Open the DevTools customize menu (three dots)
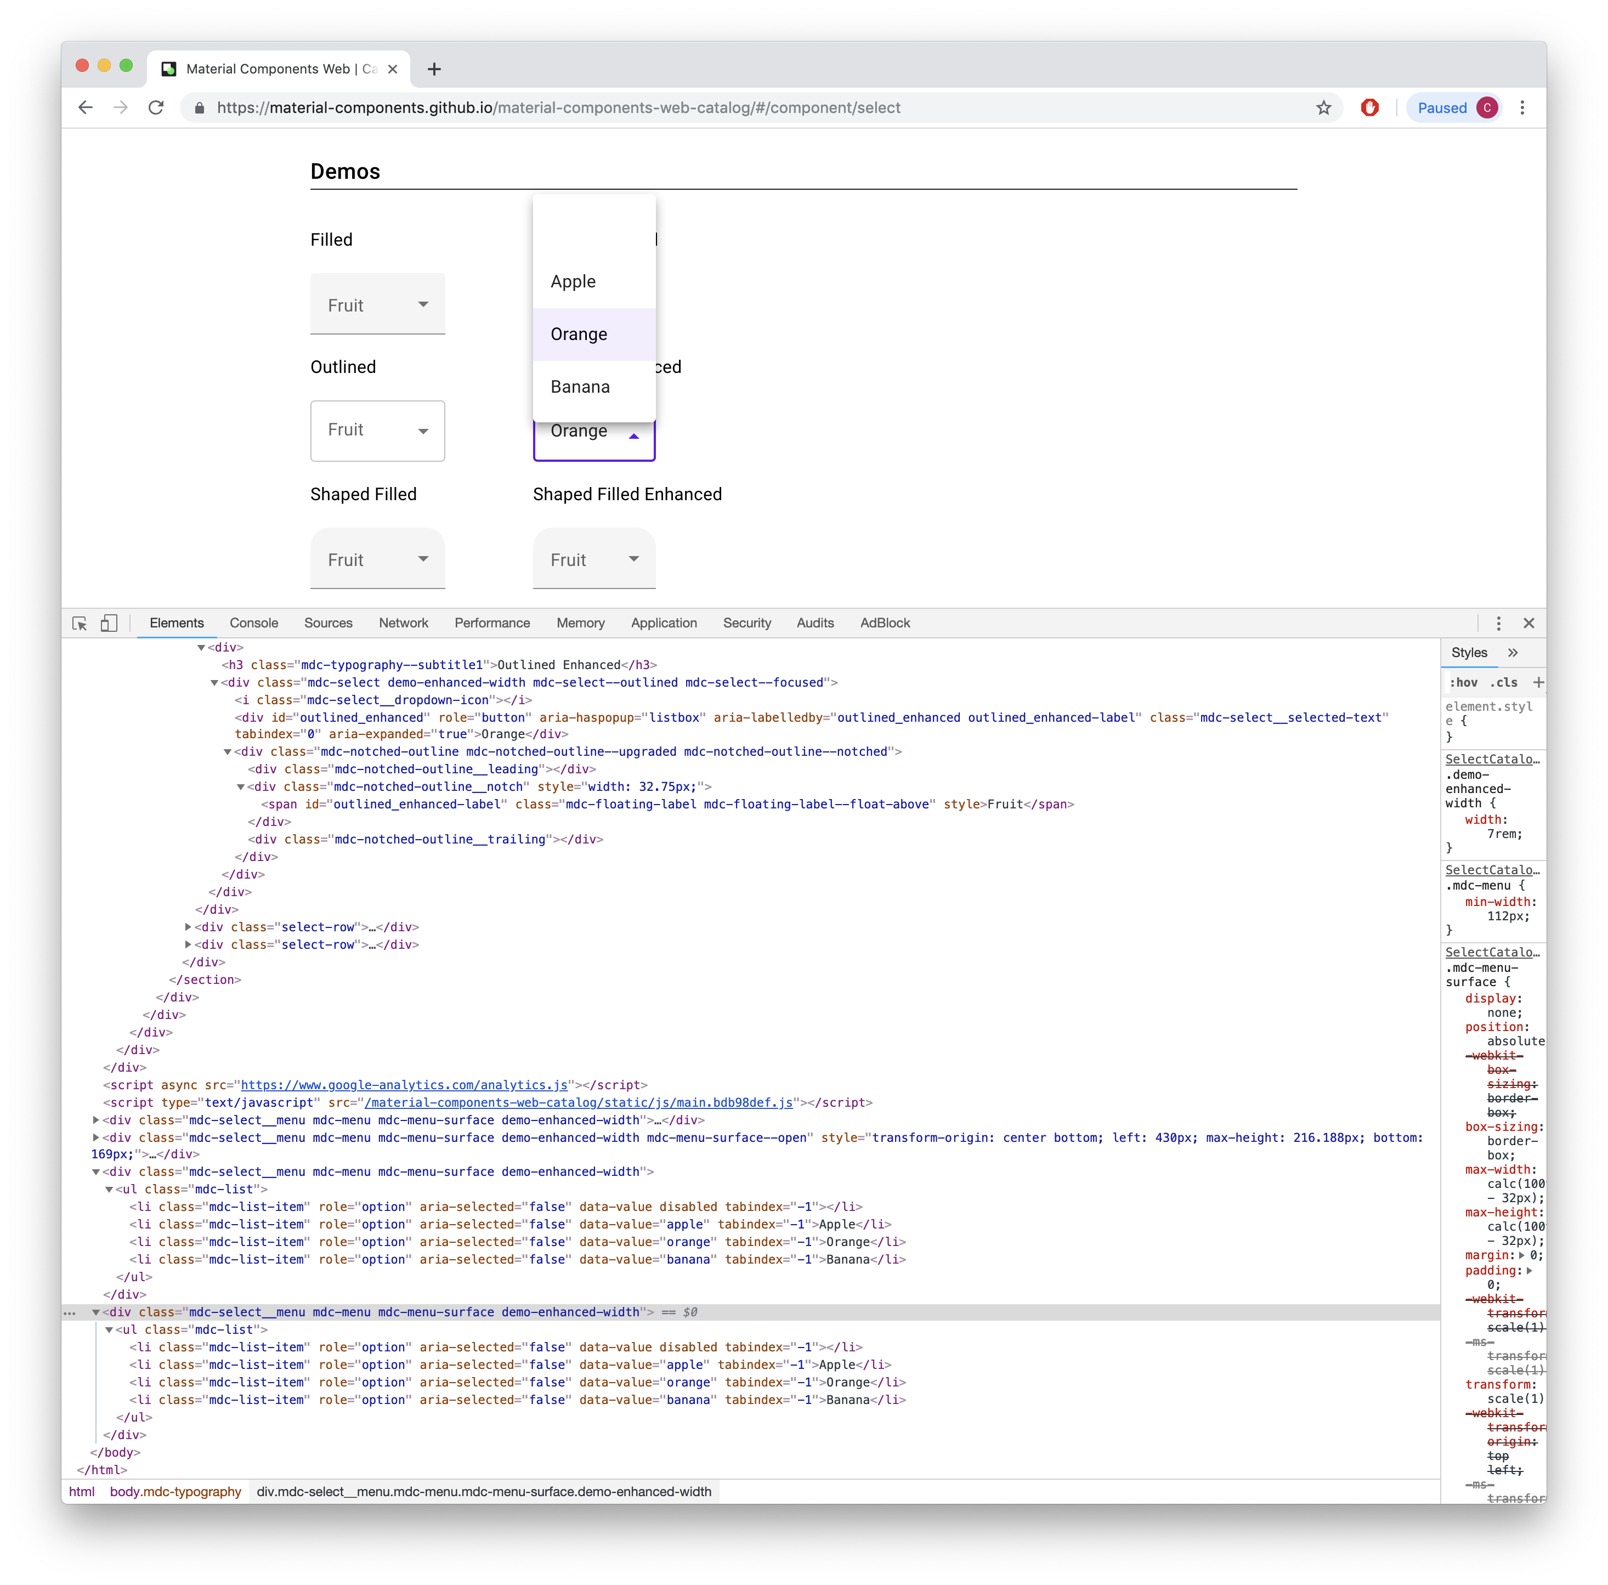 pyautogui.click(x=1498, y=622)
